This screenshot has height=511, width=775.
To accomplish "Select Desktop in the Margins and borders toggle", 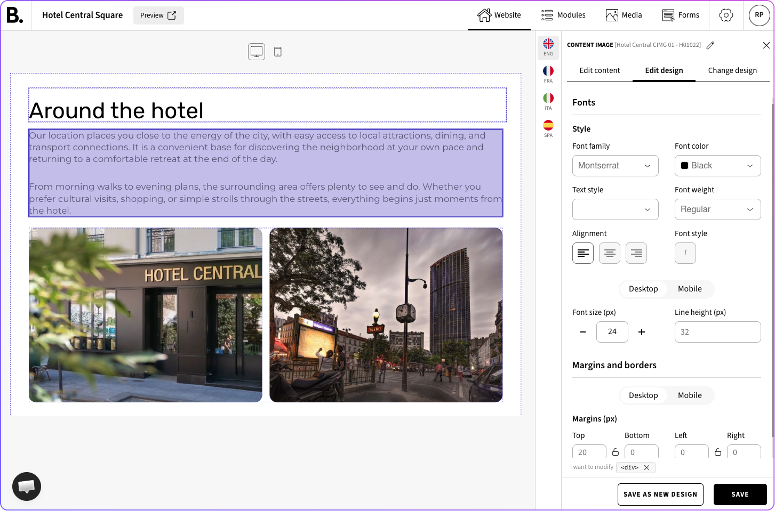I will (x=643, y=395).
